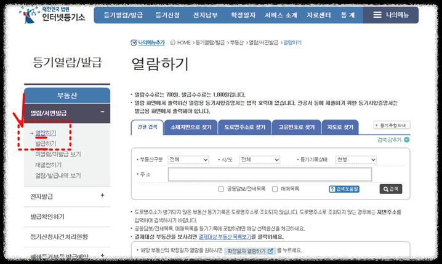Select the 간편 검색 tab
This screenshot has width=442, height=264.
(147, 127)
